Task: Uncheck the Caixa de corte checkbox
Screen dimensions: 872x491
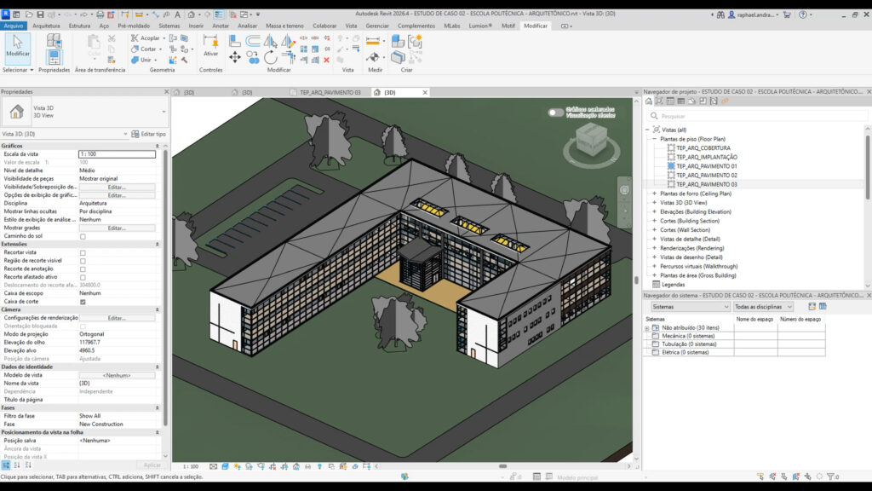Action: [83, 302]
